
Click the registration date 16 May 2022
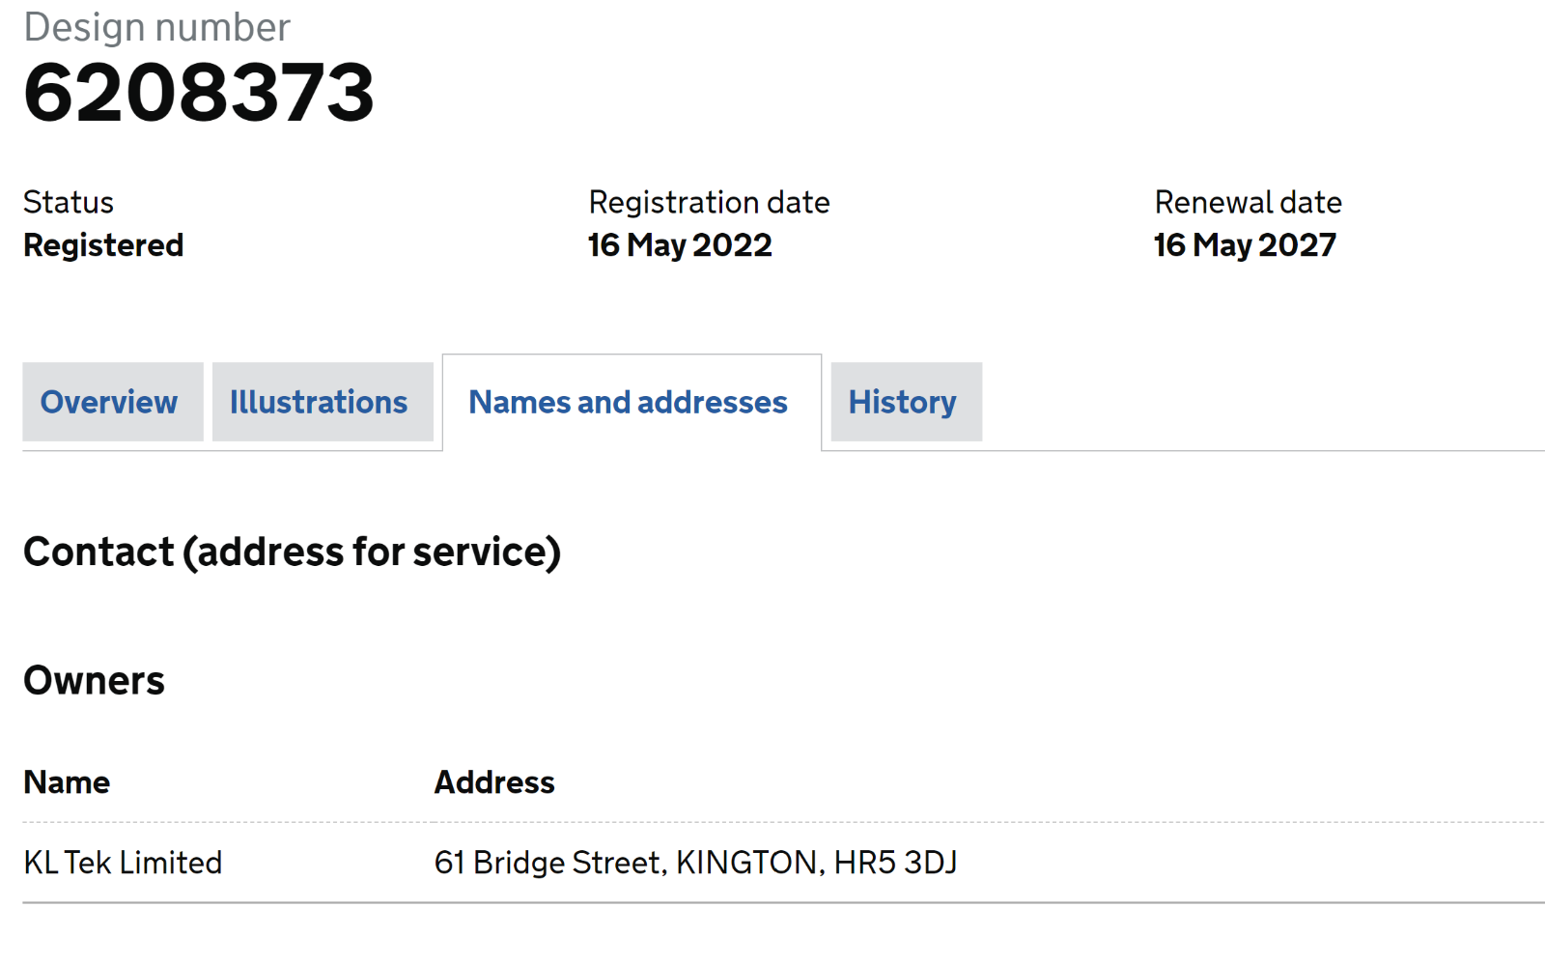(680, 245)
